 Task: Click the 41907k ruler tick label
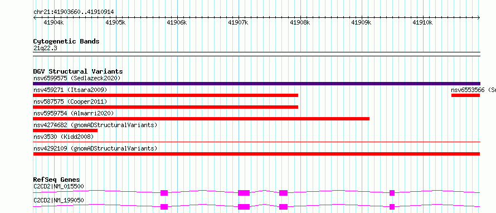point(239,22)
